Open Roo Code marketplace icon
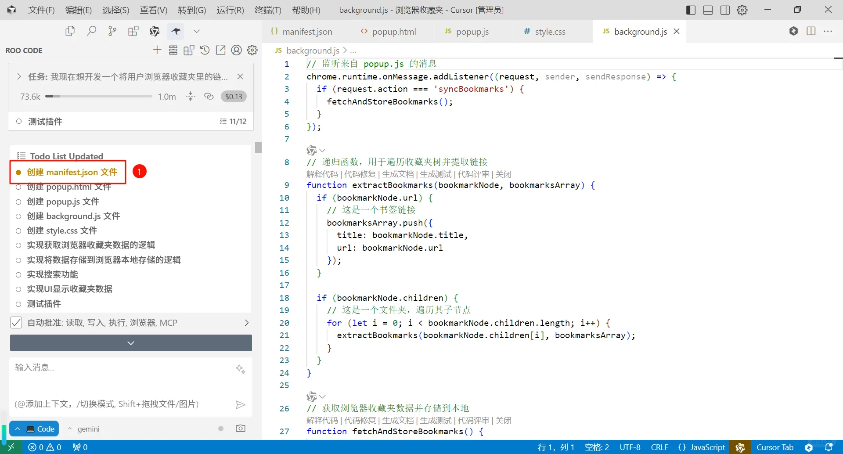843x454 pixels. 189,50
